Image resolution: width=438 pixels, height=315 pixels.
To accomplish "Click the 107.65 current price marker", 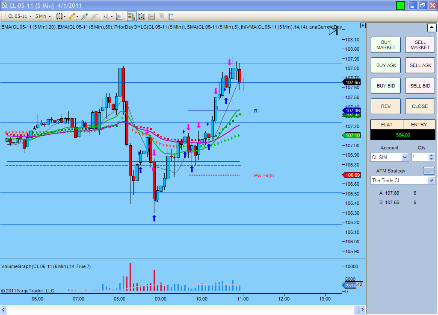I will [x=352, y=82].
